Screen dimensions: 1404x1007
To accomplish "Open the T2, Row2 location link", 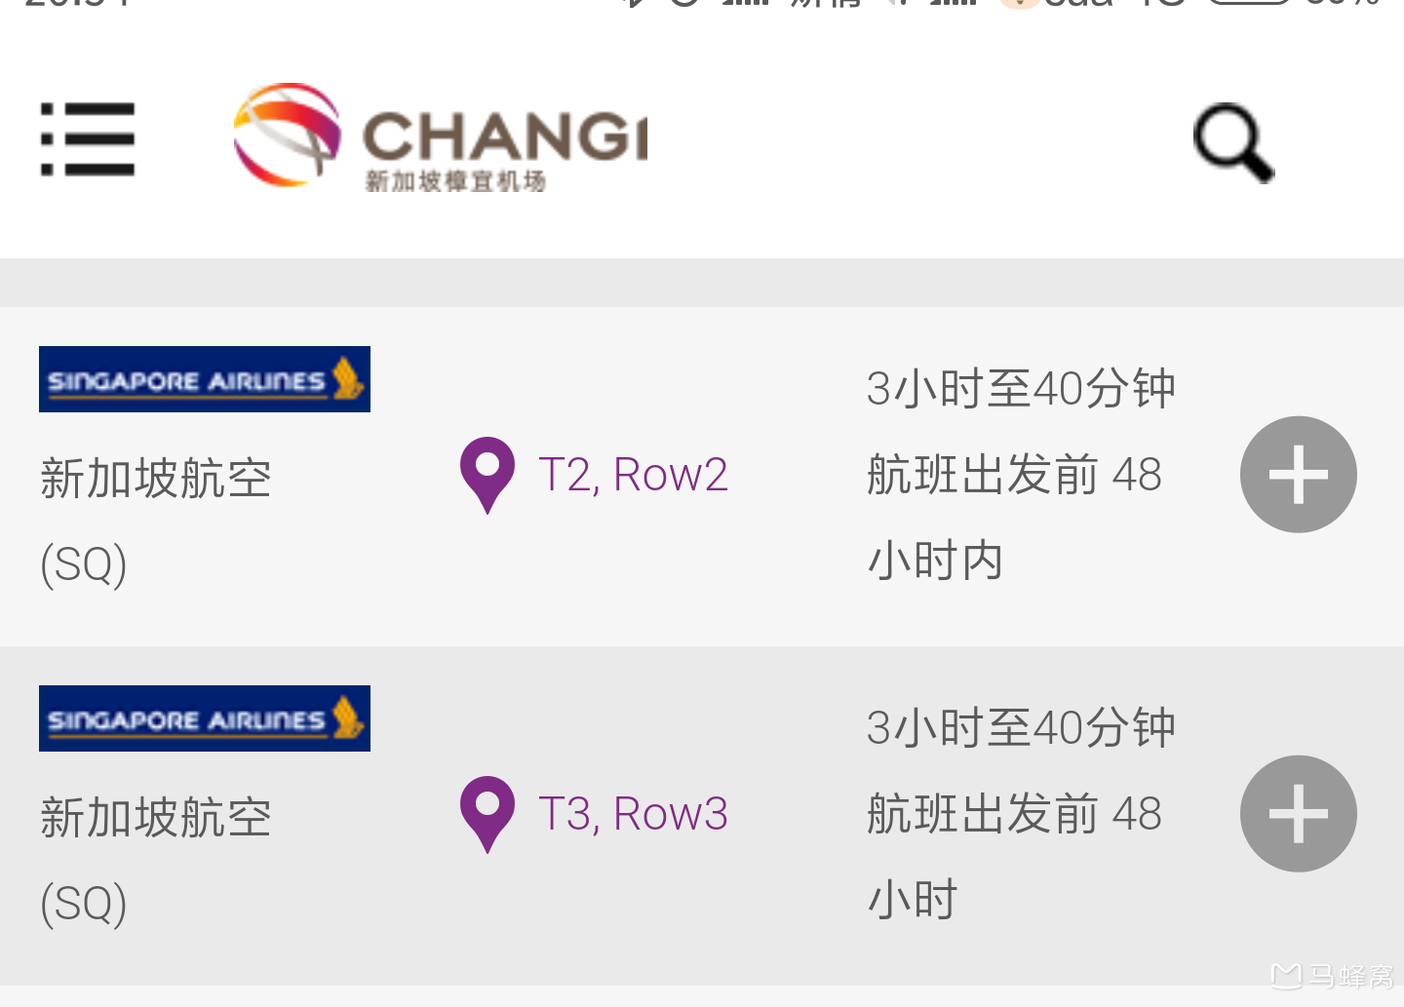I will pyautogui.click(x=633, y=475).
